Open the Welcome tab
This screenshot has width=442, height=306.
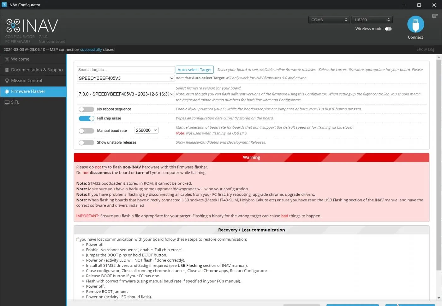pos(33,59)
